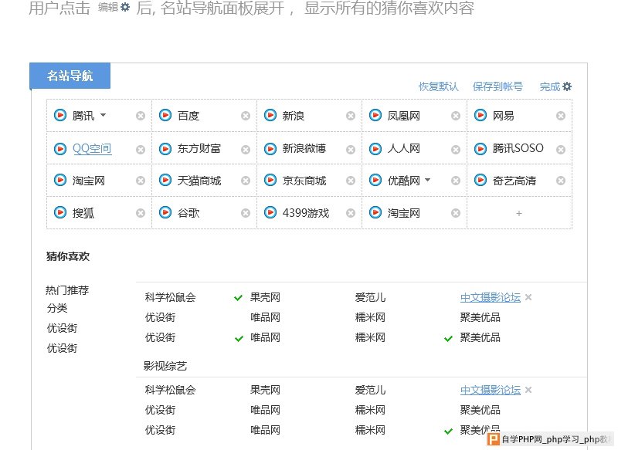This screenshot has width=618, height=450.
Task: Remove the 腾讯 tile with its X
Action: (141, 116)
